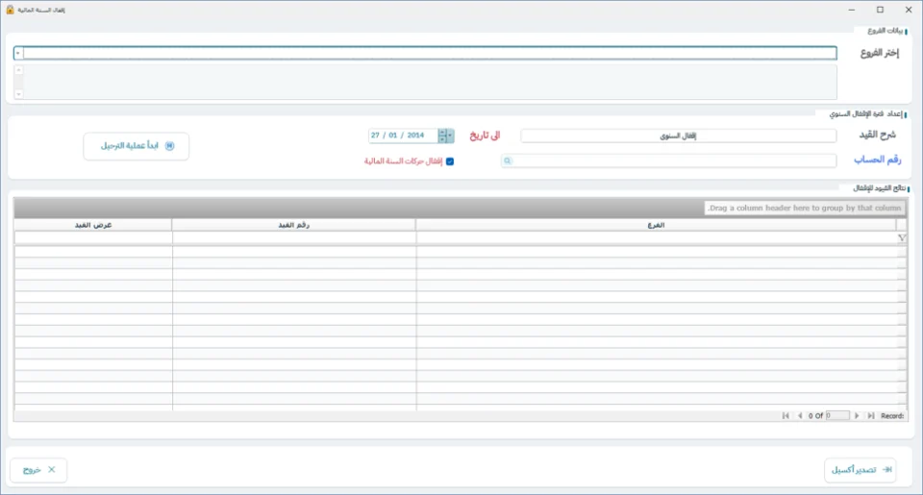The height and width of the screenshot is (495, 923).
Task: Click the selected branches list box
Action: [x=425, y=82]
